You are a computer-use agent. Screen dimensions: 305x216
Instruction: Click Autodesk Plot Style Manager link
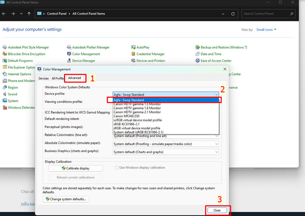coord(28,47)
